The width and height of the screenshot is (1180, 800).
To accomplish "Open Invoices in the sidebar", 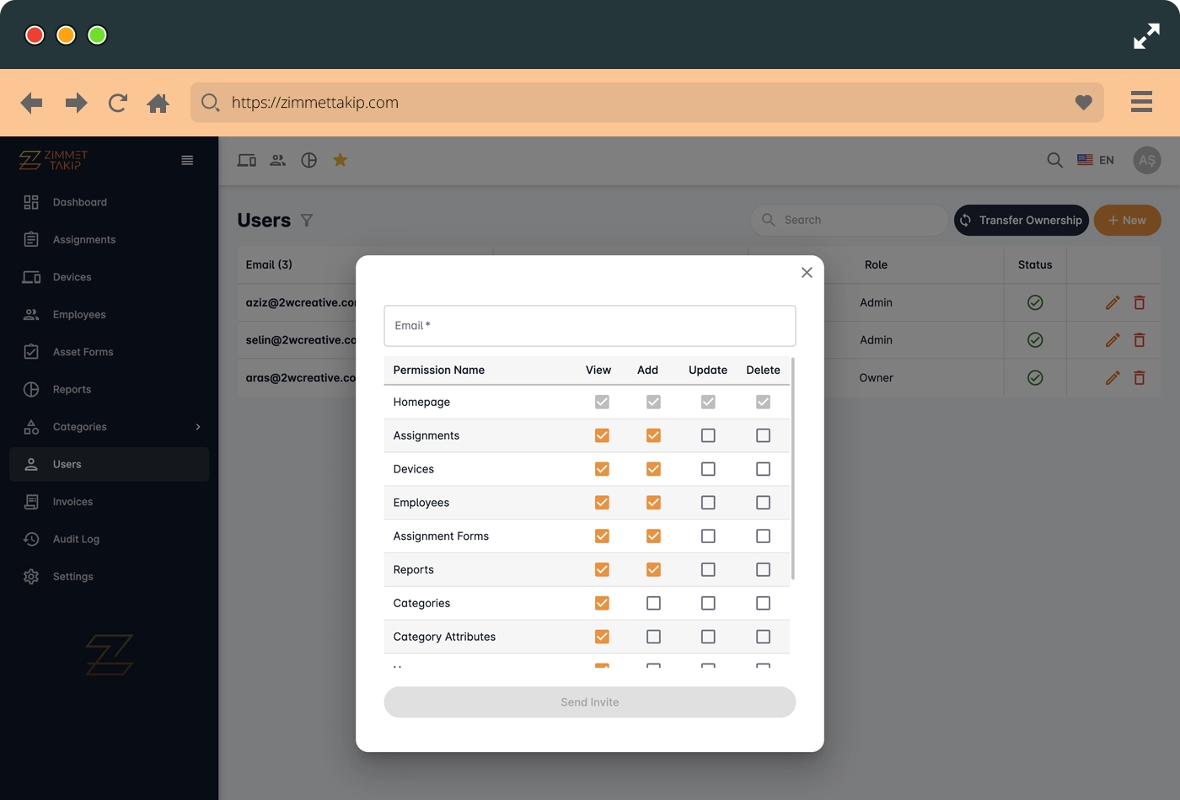I will coord(110,502).
